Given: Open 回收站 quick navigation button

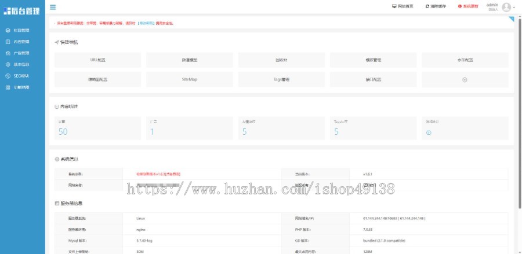Looking at the screenshot, I should 281,60.
